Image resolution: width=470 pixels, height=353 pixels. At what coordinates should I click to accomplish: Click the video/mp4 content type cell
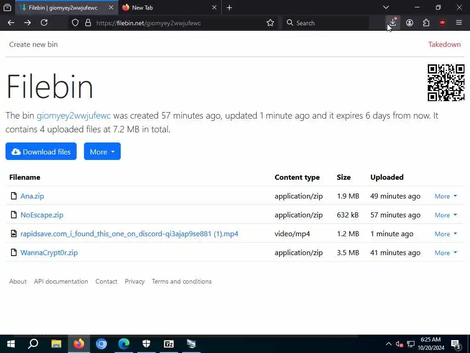tap(292, 234)
